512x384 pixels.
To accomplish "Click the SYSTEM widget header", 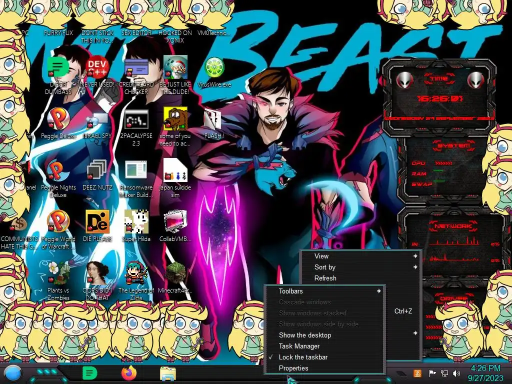I will point(453,145).
